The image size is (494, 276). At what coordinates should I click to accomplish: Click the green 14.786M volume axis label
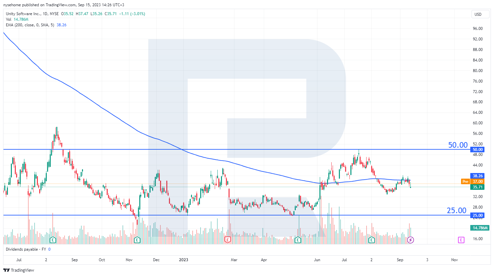480,228
